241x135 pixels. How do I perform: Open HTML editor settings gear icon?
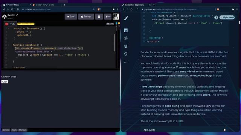(108, 24)
